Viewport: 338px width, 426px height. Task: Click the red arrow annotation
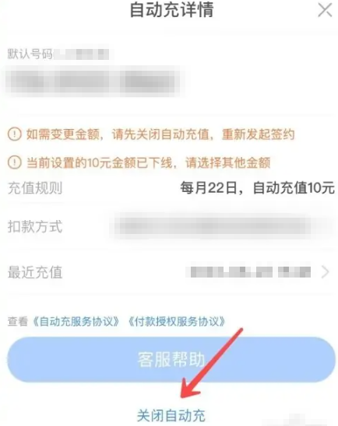212,363
